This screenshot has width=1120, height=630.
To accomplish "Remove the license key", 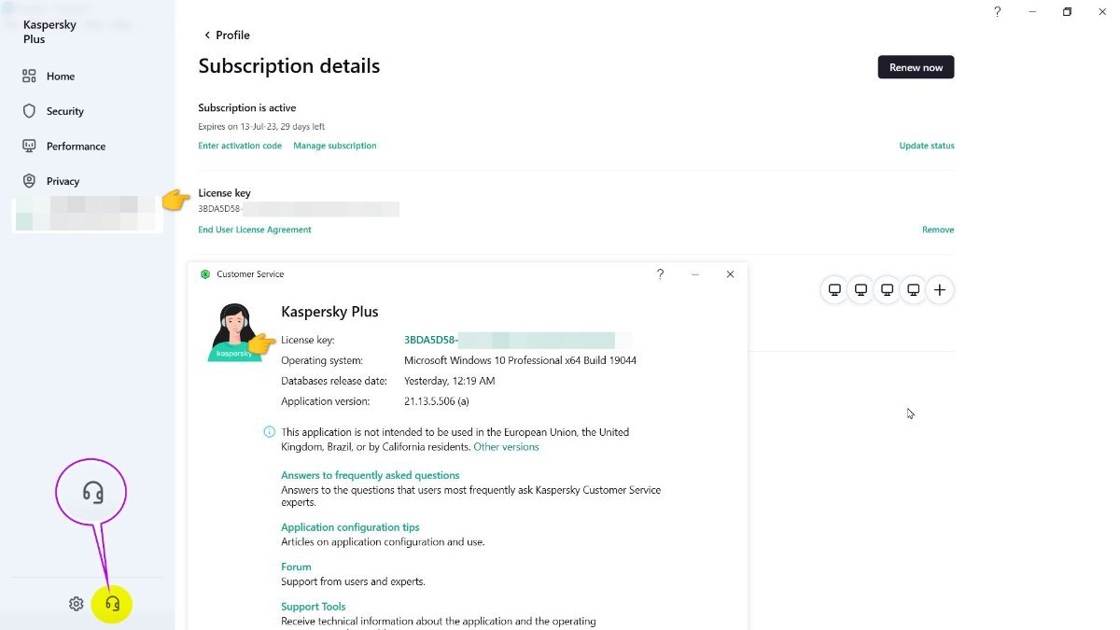I will pos(938,230).
